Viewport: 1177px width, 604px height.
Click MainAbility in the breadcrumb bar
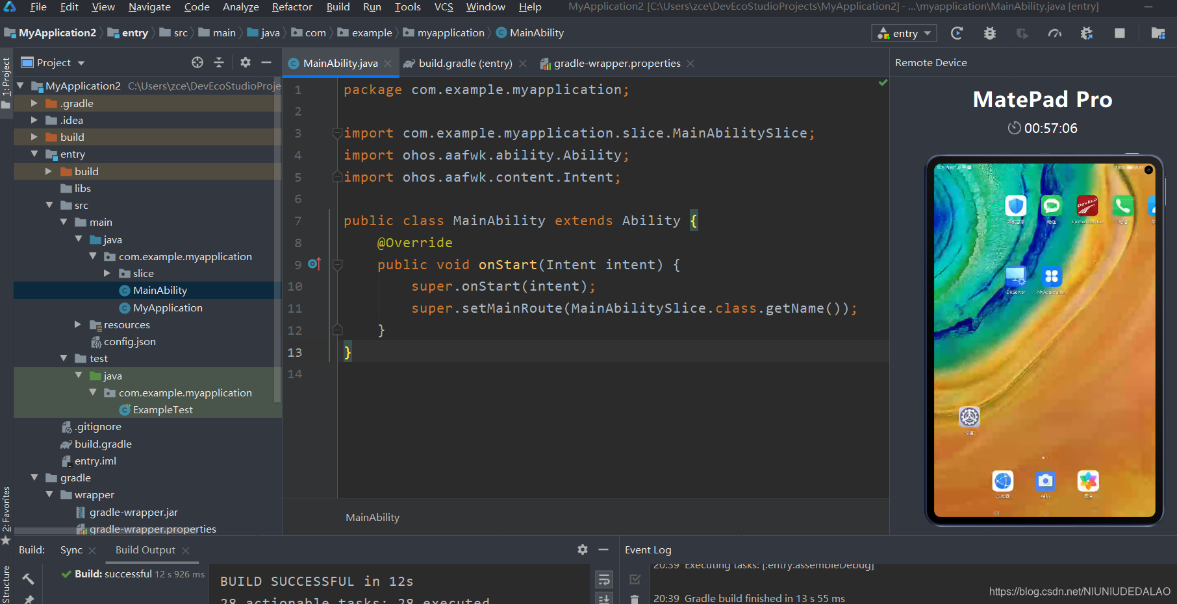537,32
